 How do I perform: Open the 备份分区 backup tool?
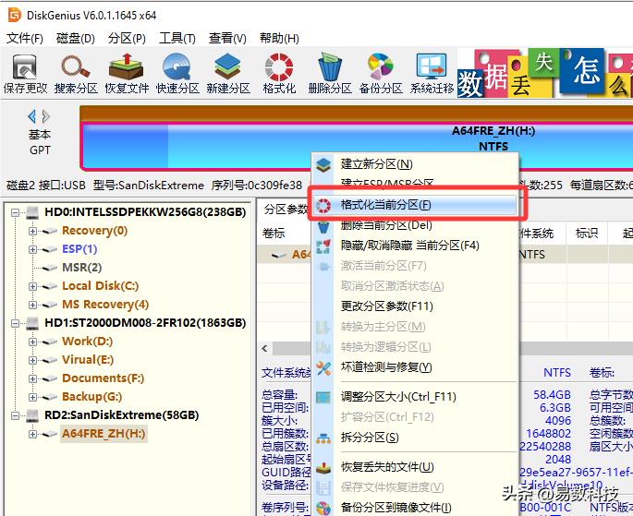[x=381, y=73]
